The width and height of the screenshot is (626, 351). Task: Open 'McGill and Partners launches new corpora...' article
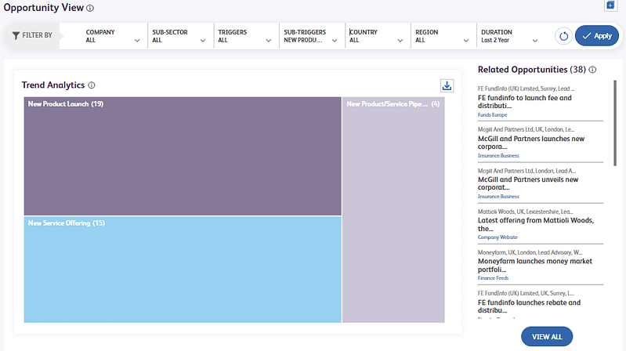click(x=531, y=143)
